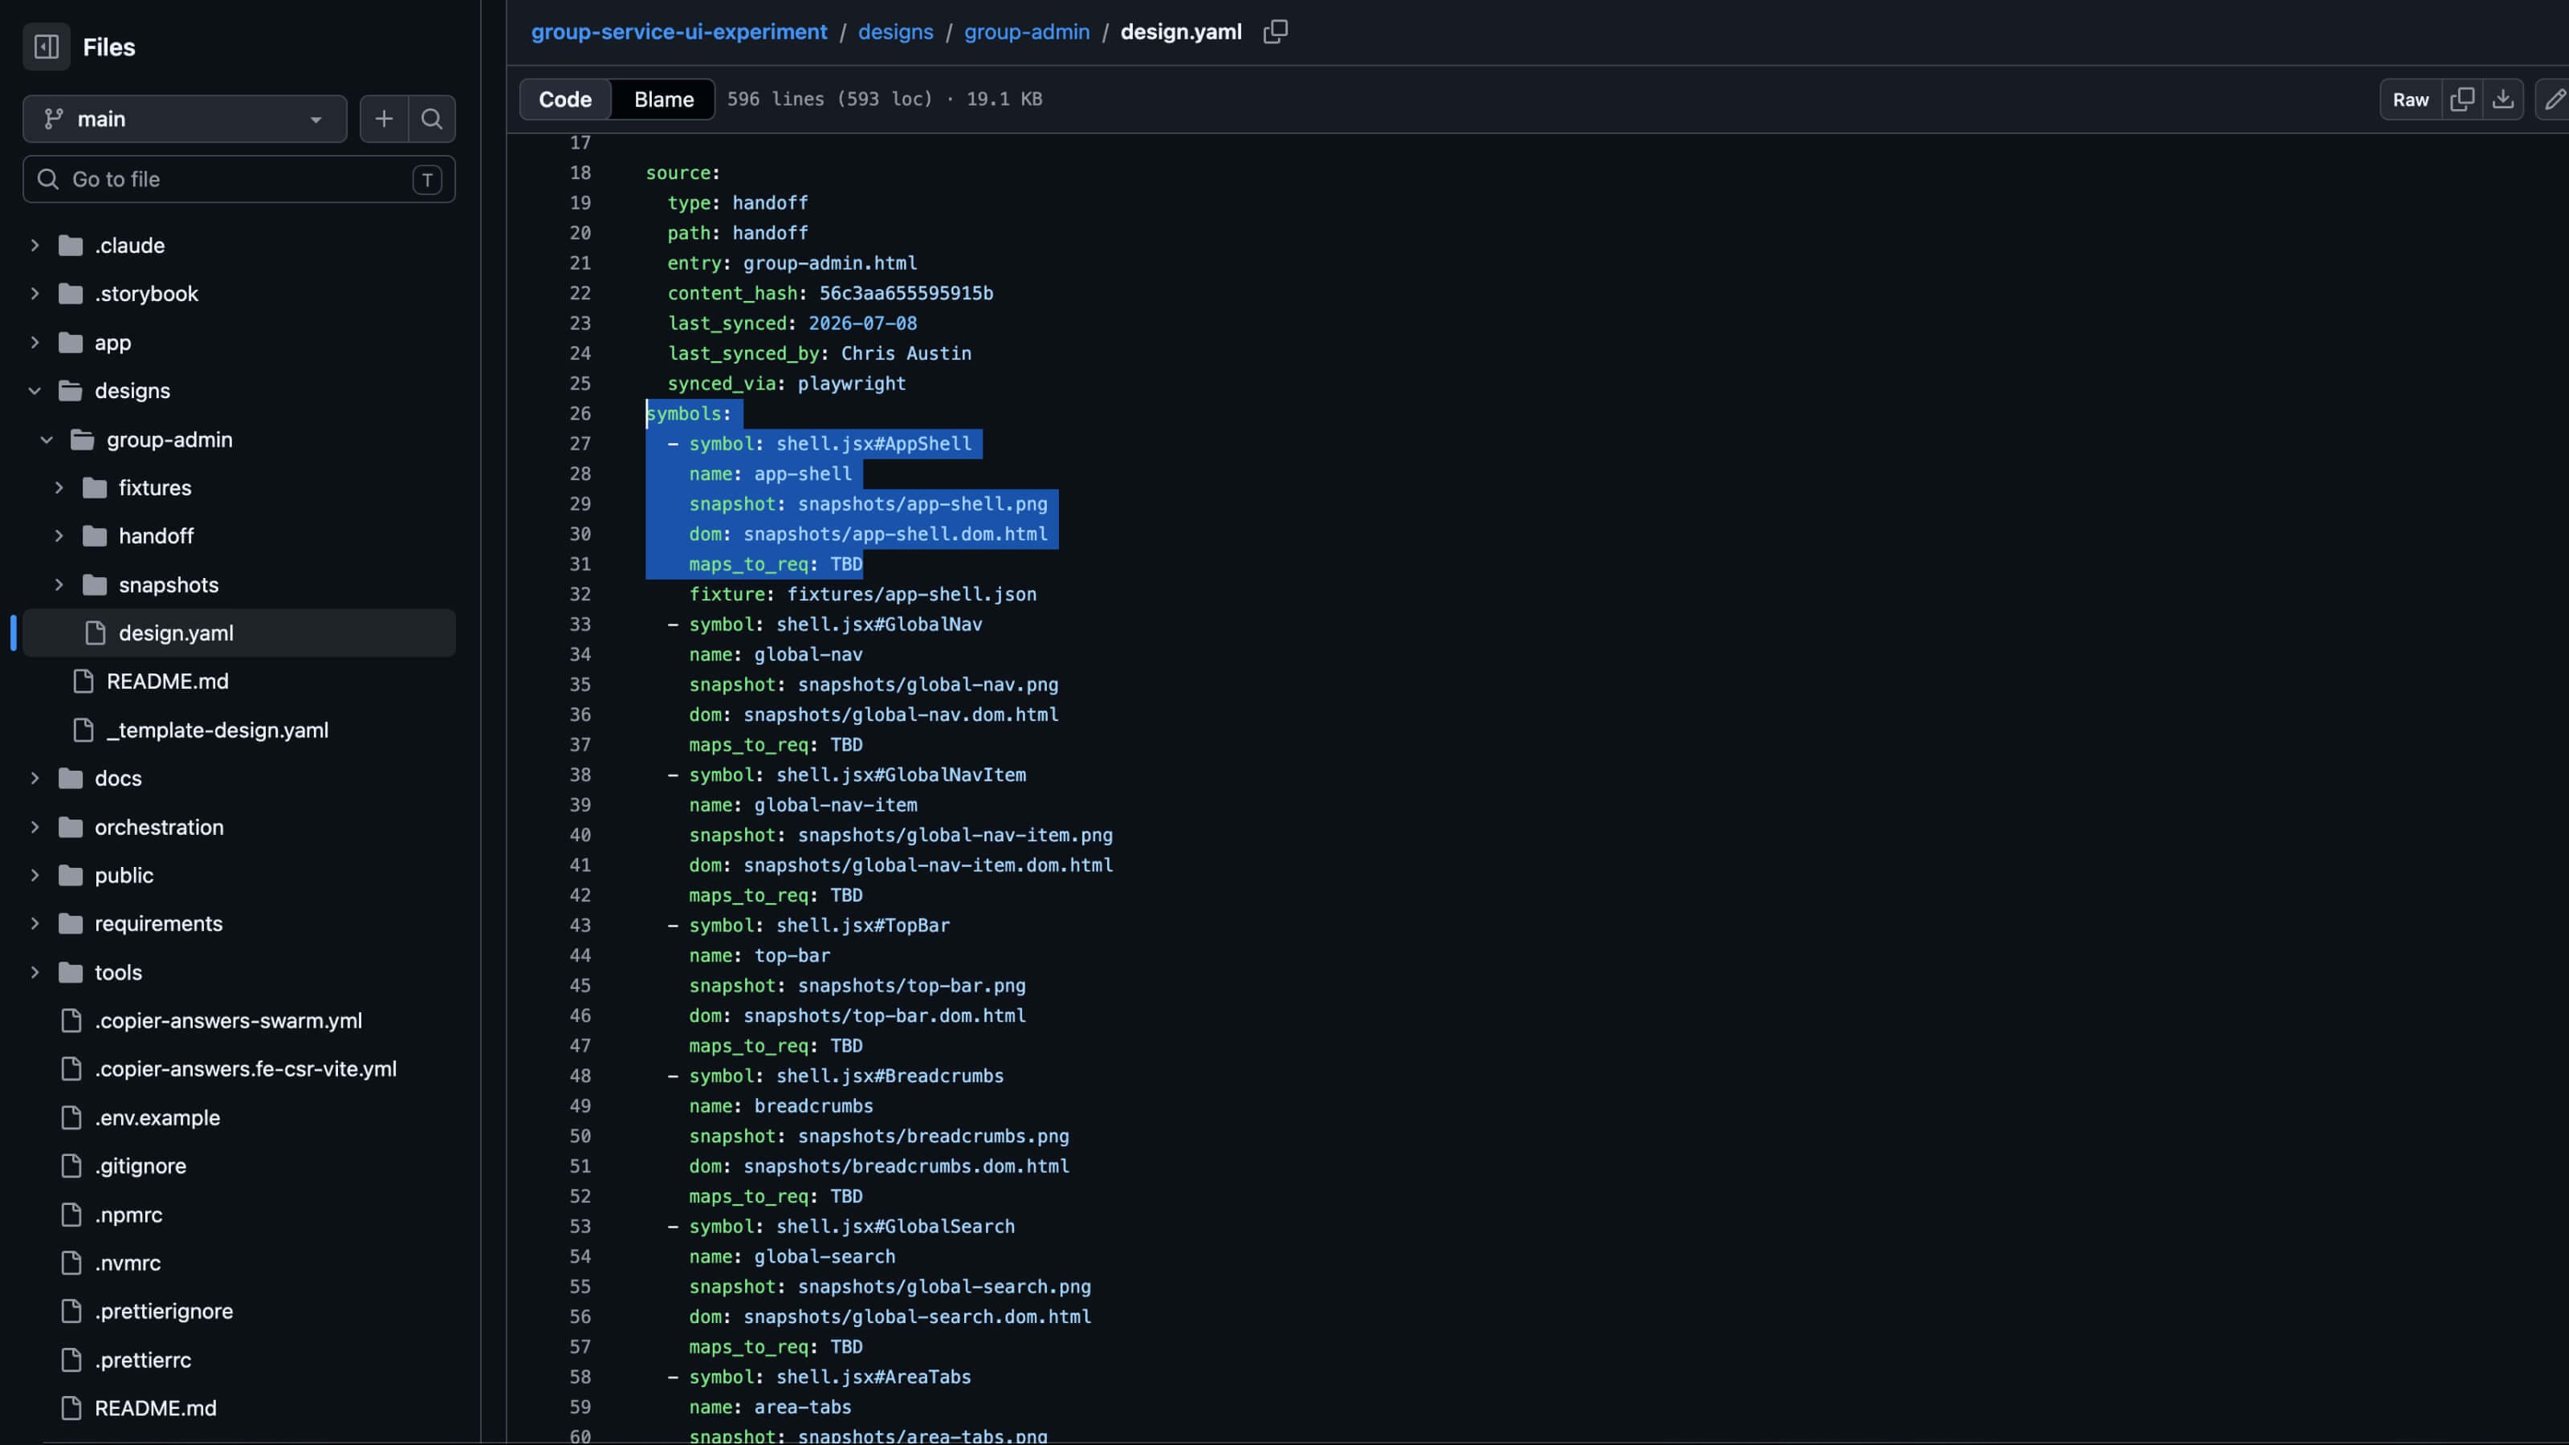Download the raw file icon
The image size is (2569, 1445).
click(2503, 100)
